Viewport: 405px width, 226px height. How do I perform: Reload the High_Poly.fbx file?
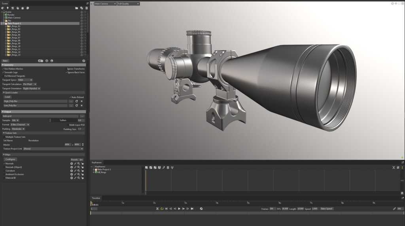coord(77,101)
